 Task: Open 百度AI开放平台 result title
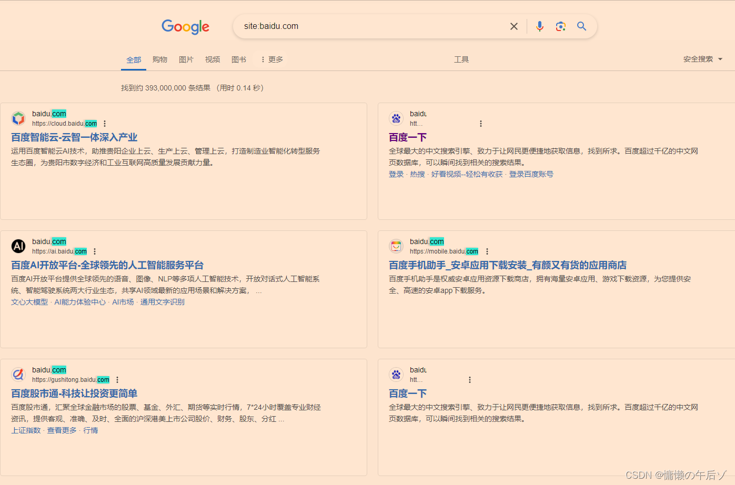[x=107, y=265]
